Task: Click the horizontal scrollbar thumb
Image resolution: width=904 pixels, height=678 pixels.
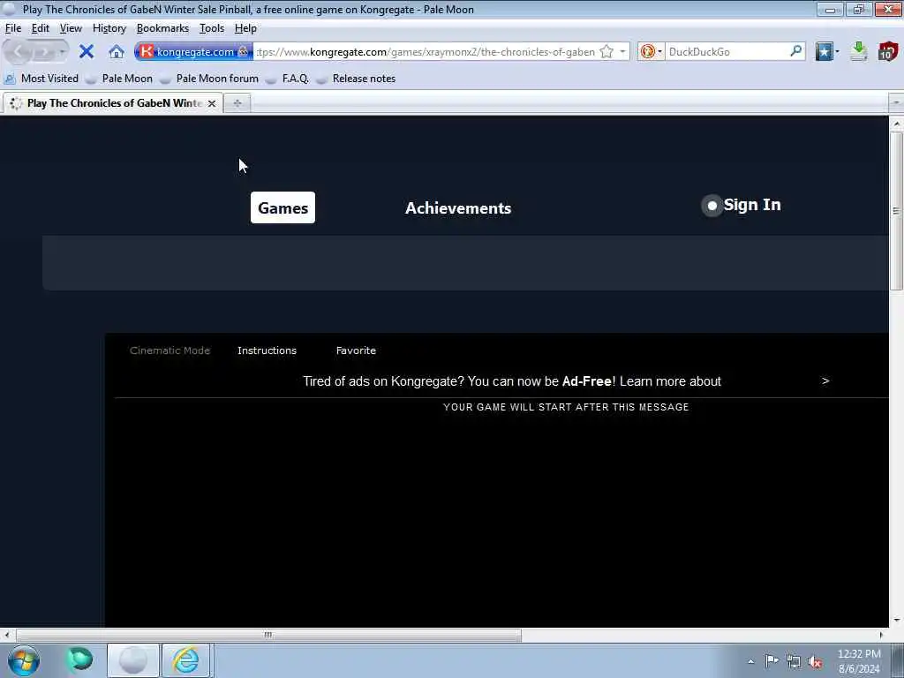Action: point(268,635)
